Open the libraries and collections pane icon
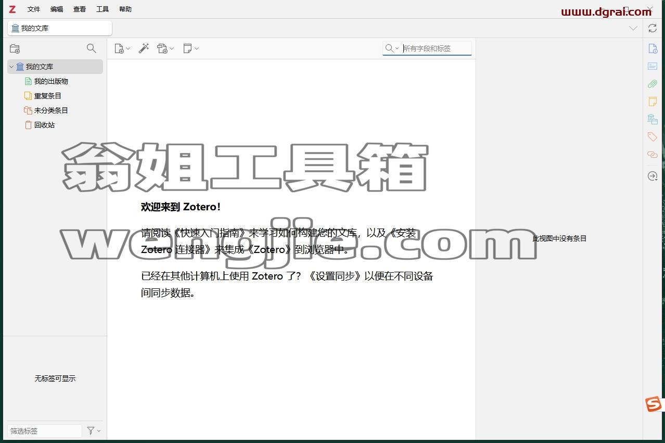 (653, 119)
